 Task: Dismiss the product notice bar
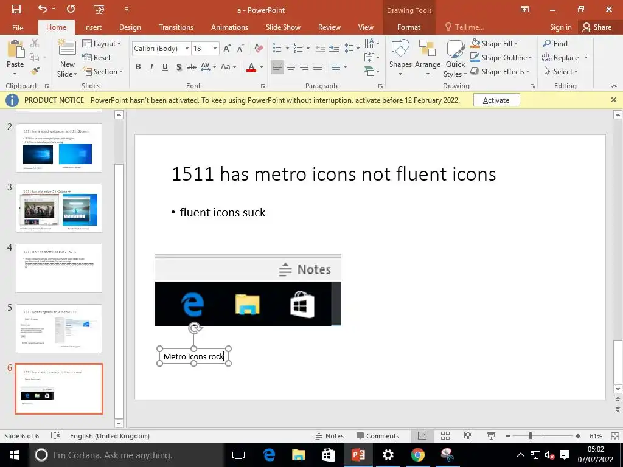(x=614, y=100)
